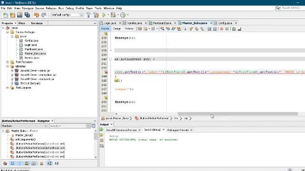The width and height of the screenshot is (305, 171).
Task: Open the Services panel tab
Action: coord(37,23)
